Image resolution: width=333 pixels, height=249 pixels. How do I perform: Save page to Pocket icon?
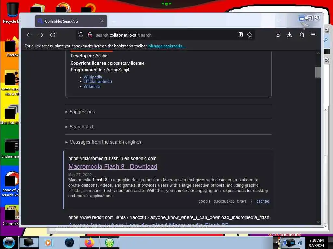(x=278, y=35)
